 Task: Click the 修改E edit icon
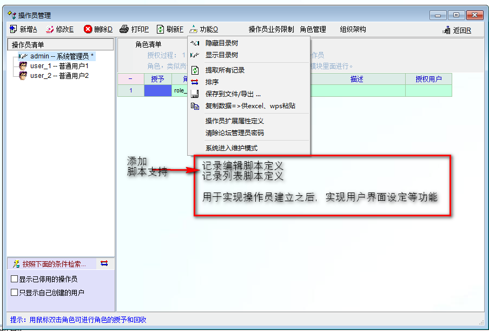pyautogui.click(x=50, y=29)
